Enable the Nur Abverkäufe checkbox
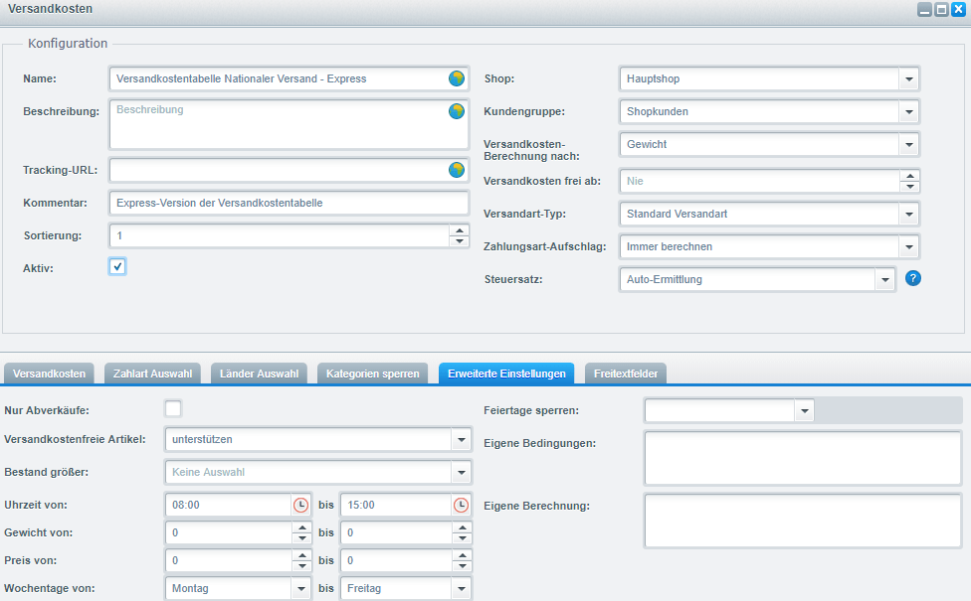Image resolution: width=971 pixels, height=601 pixels. pyautogui.click(x=173, y=408)
